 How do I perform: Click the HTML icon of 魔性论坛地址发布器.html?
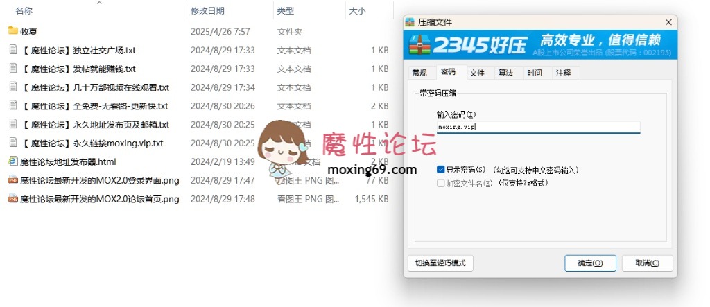coord(13,161)
